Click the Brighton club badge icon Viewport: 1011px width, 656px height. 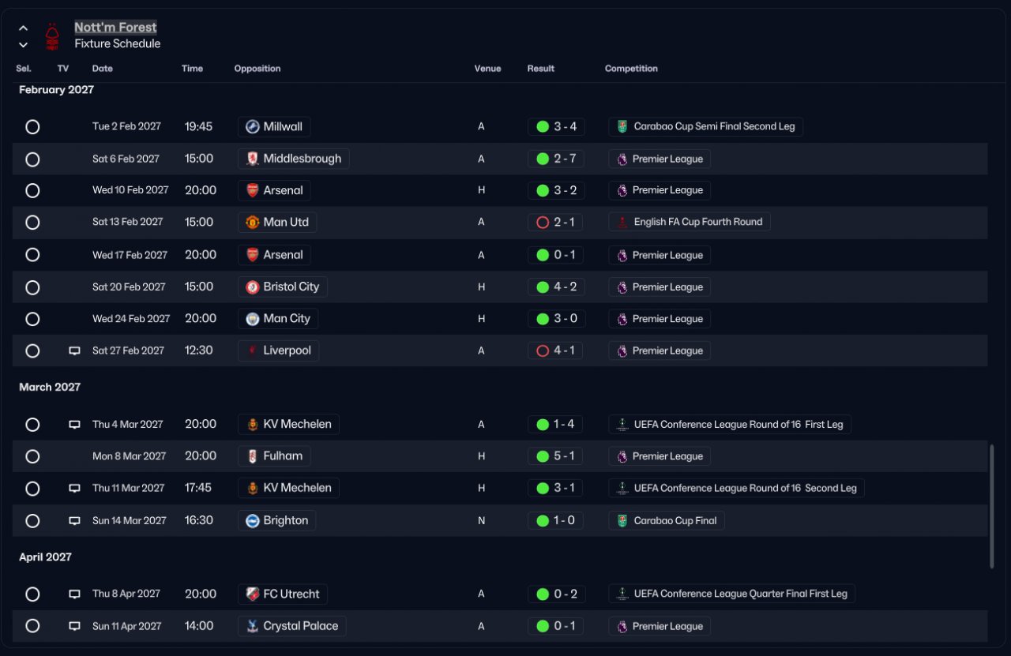point(252,521)
